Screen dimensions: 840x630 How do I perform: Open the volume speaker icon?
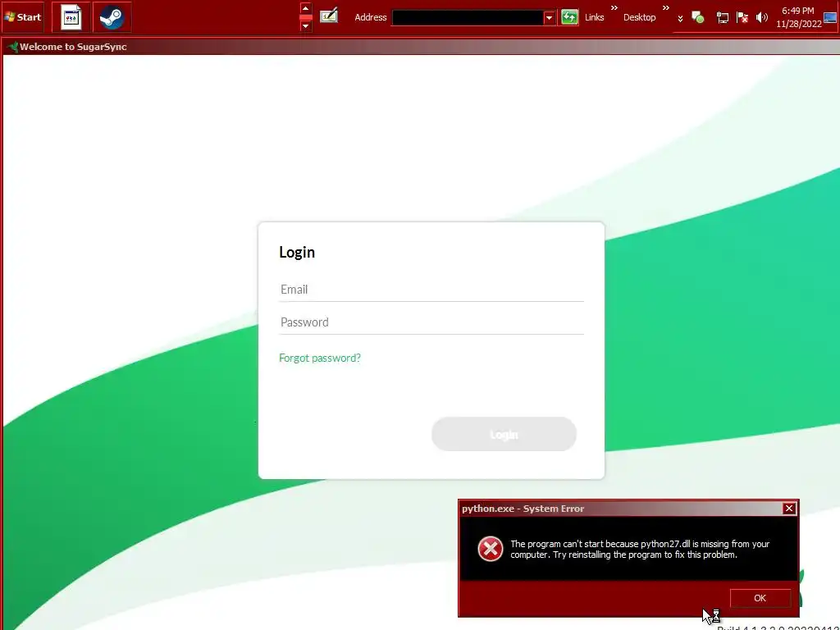click(761, 18)
